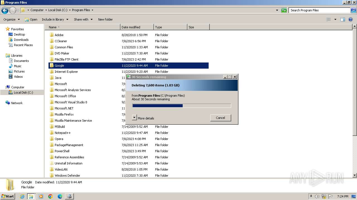
Task: Click the Start button
Action: click(8, 196)
